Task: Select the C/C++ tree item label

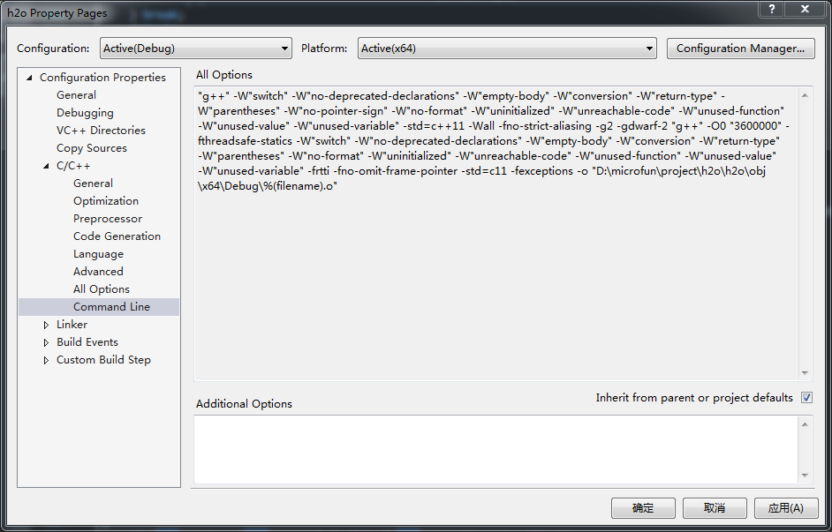Action: pyautogui.click(x=73, y=165)
